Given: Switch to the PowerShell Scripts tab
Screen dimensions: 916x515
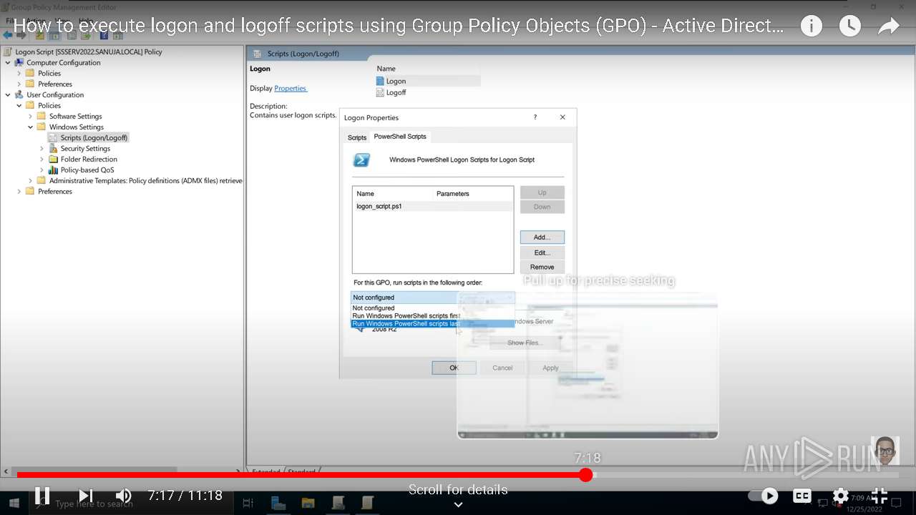Looking at the screenshot, I should [400, 136].
